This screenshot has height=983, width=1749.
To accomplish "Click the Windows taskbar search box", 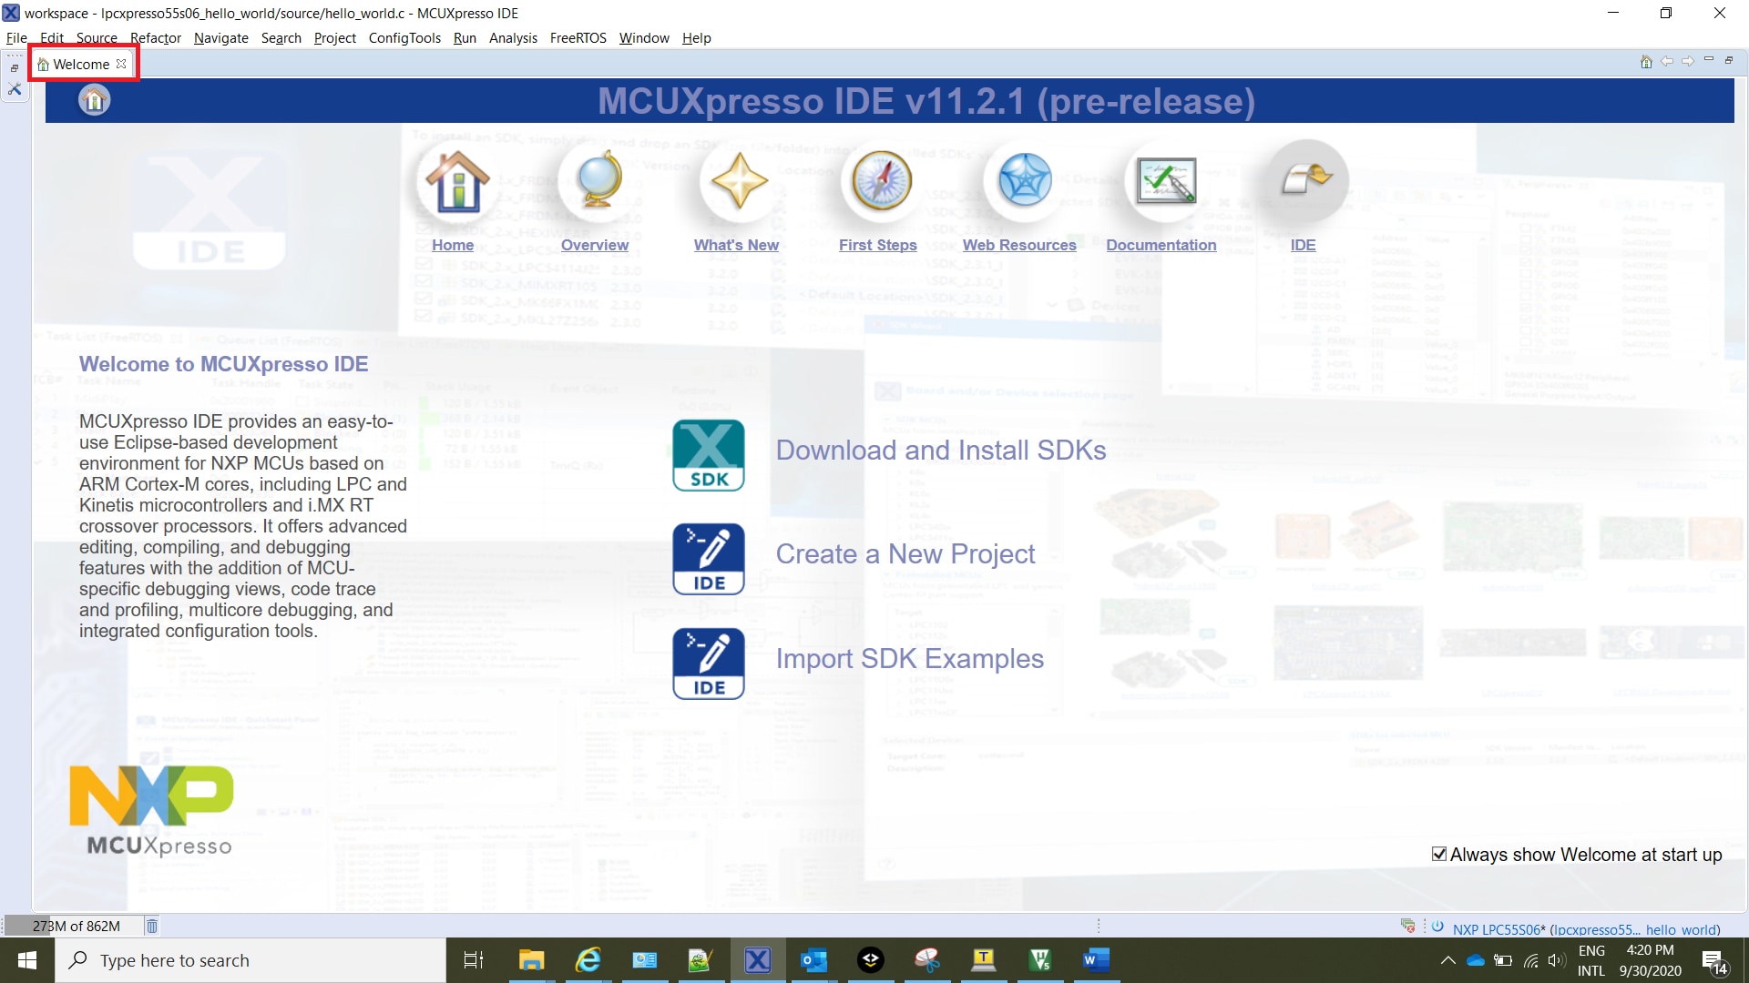I will click(x=251, y=960).
